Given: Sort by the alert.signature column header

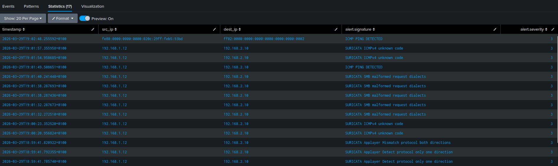Looking at the screenshot, I should [360, 29].
